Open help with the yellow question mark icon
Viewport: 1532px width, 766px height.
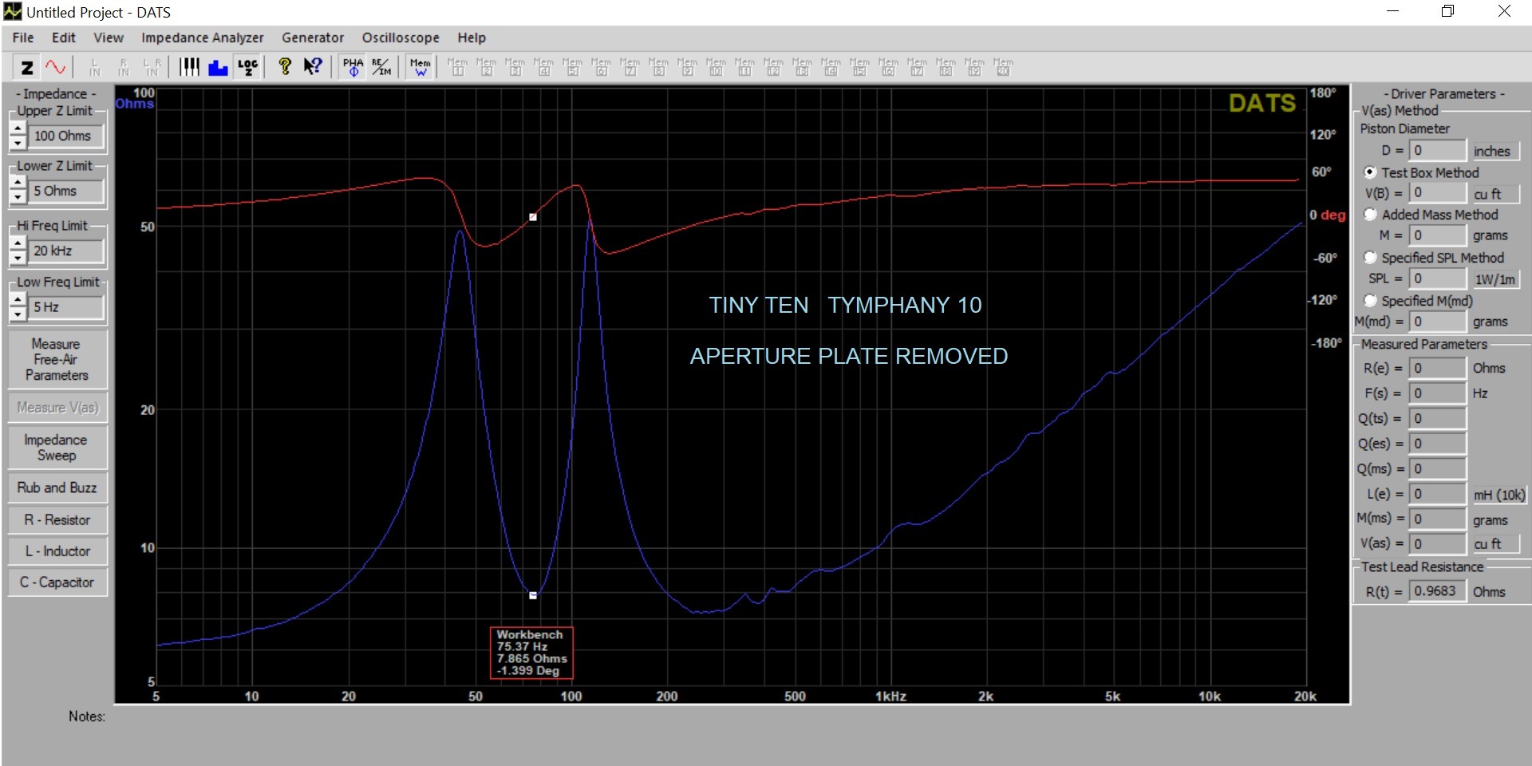[285, 67]
